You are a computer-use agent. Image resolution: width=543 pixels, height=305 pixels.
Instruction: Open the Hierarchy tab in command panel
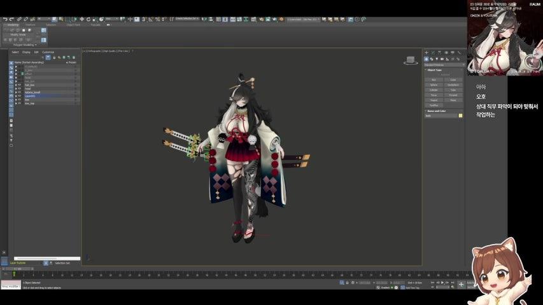[439, 53]
